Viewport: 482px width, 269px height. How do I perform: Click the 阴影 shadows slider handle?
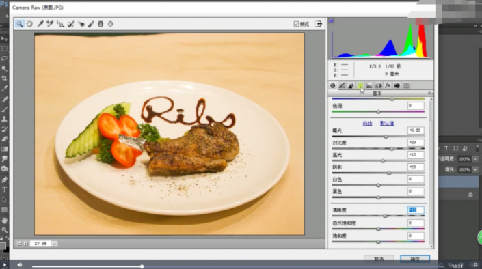(x=389, y=173)
